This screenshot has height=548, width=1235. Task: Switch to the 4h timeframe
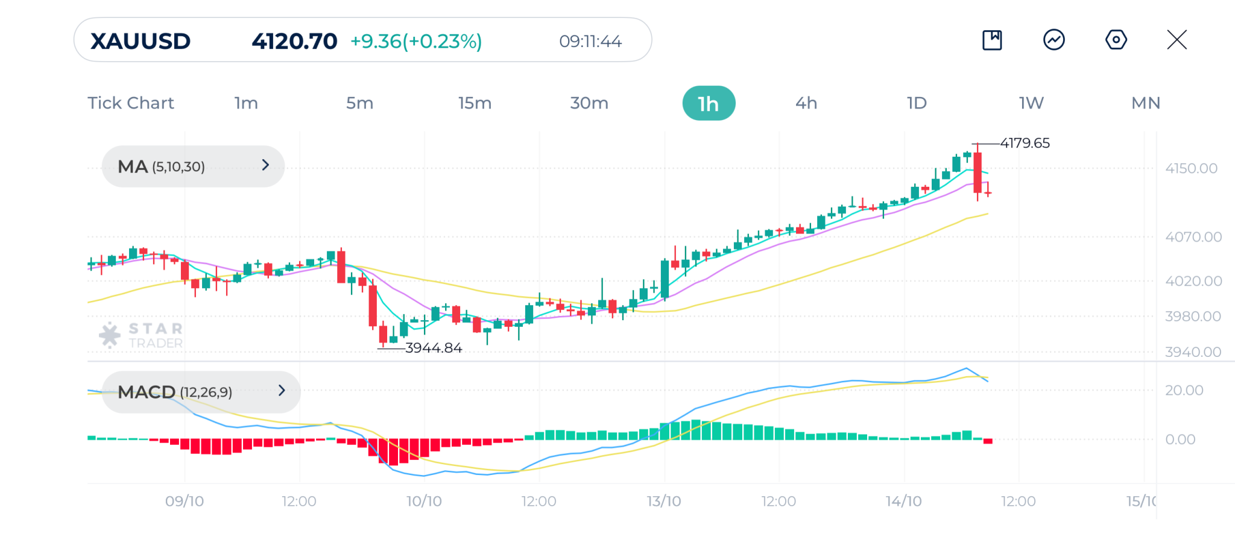(x=806, y=103)
